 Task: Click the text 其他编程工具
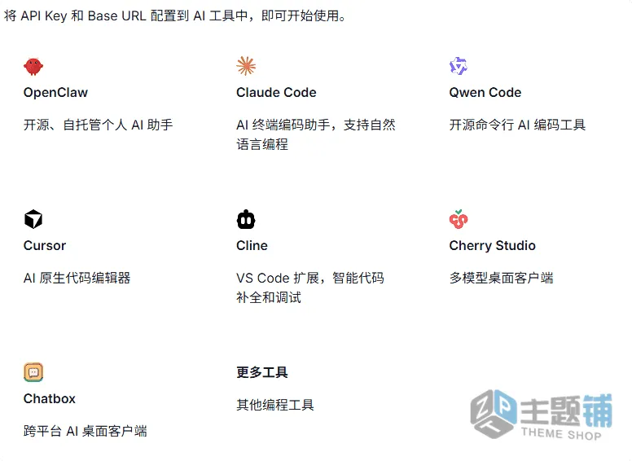point(275,405)
